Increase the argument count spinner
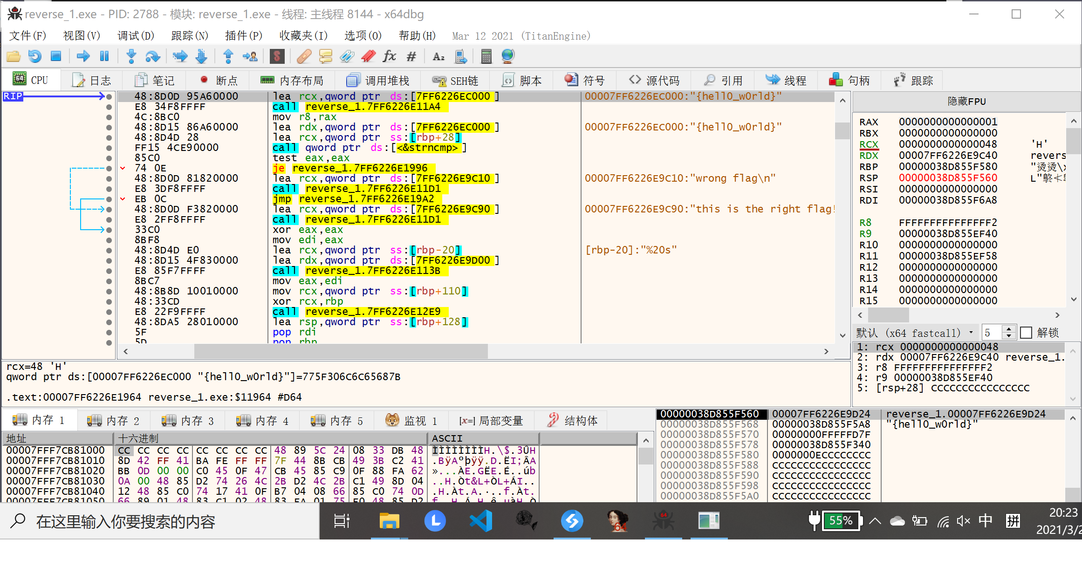Image resolution: width=1082 pixels, height=587 pixels. pos(1009,329)
